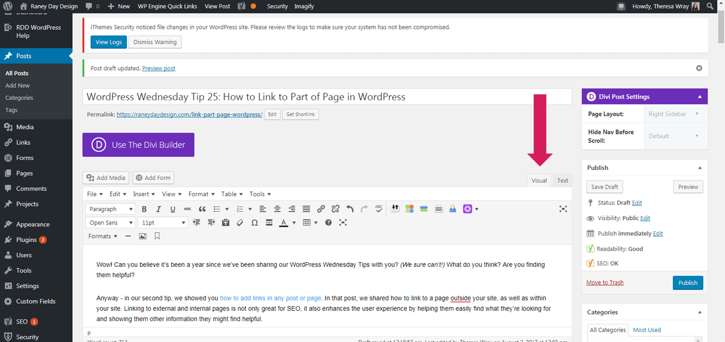725x342 pixels.
Task: Apply strikethrough formatting
Action: (x=187, y=209)
